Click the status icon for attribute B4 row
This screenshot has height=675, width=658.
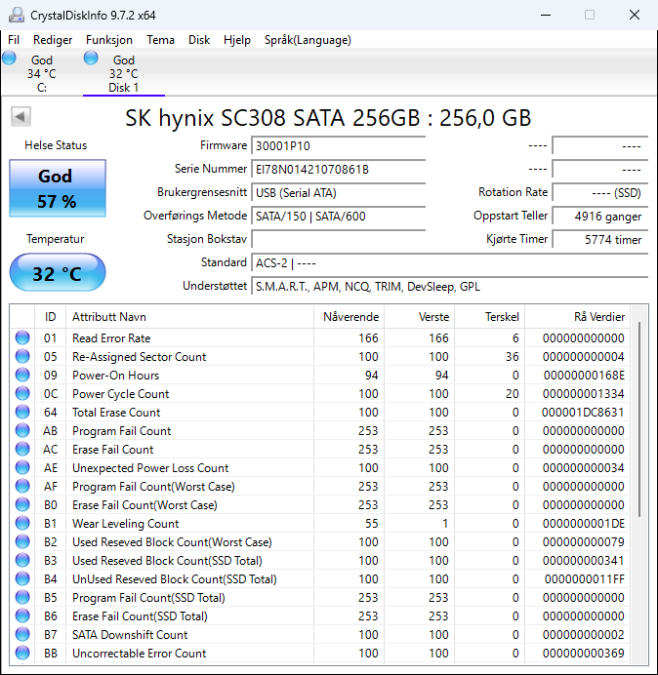pos(22,578)
